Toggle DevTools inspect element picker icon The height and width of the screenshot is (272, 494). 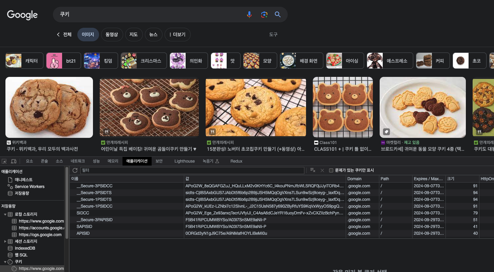(4, 161)
